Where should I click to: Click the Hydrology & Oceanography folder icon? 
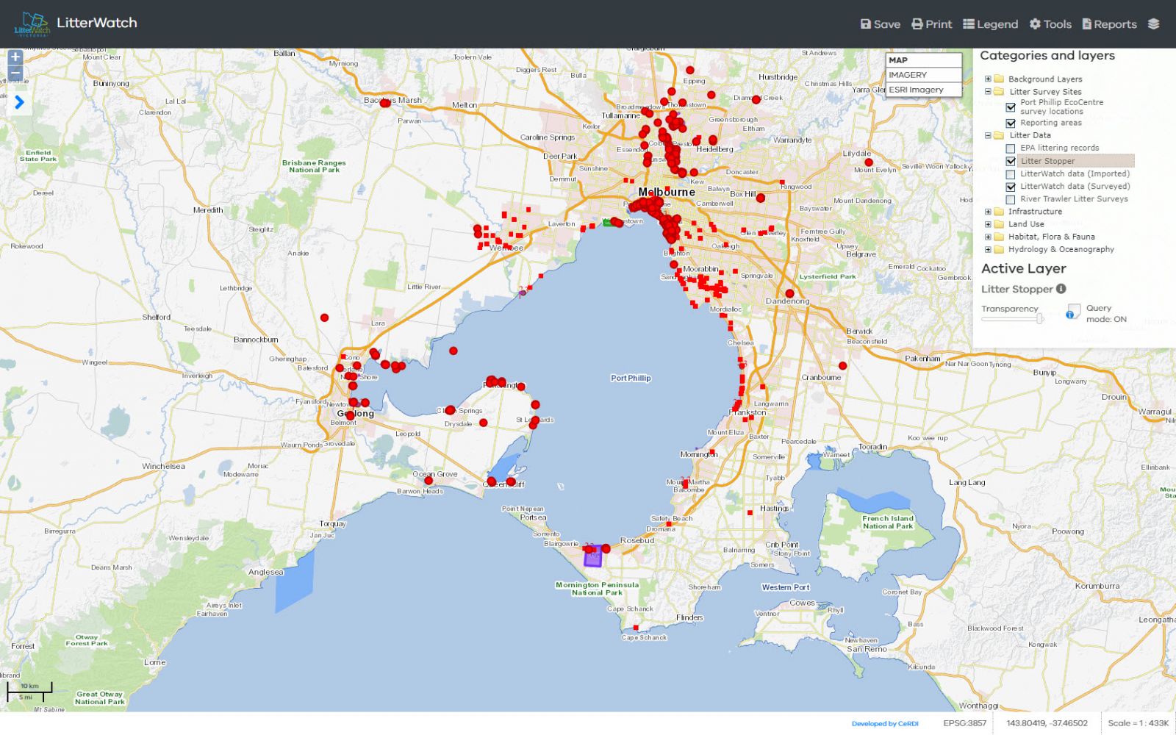(x=999, y=249)
